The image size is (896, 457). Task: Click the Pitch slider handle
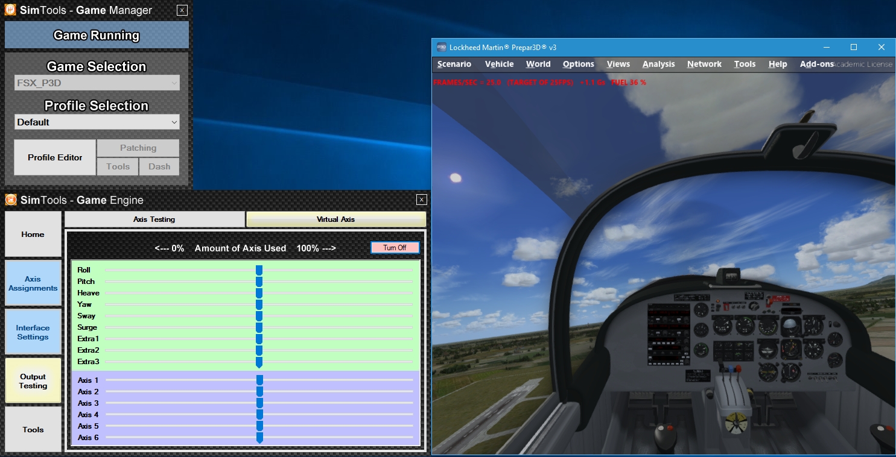(x=259, y=282)
